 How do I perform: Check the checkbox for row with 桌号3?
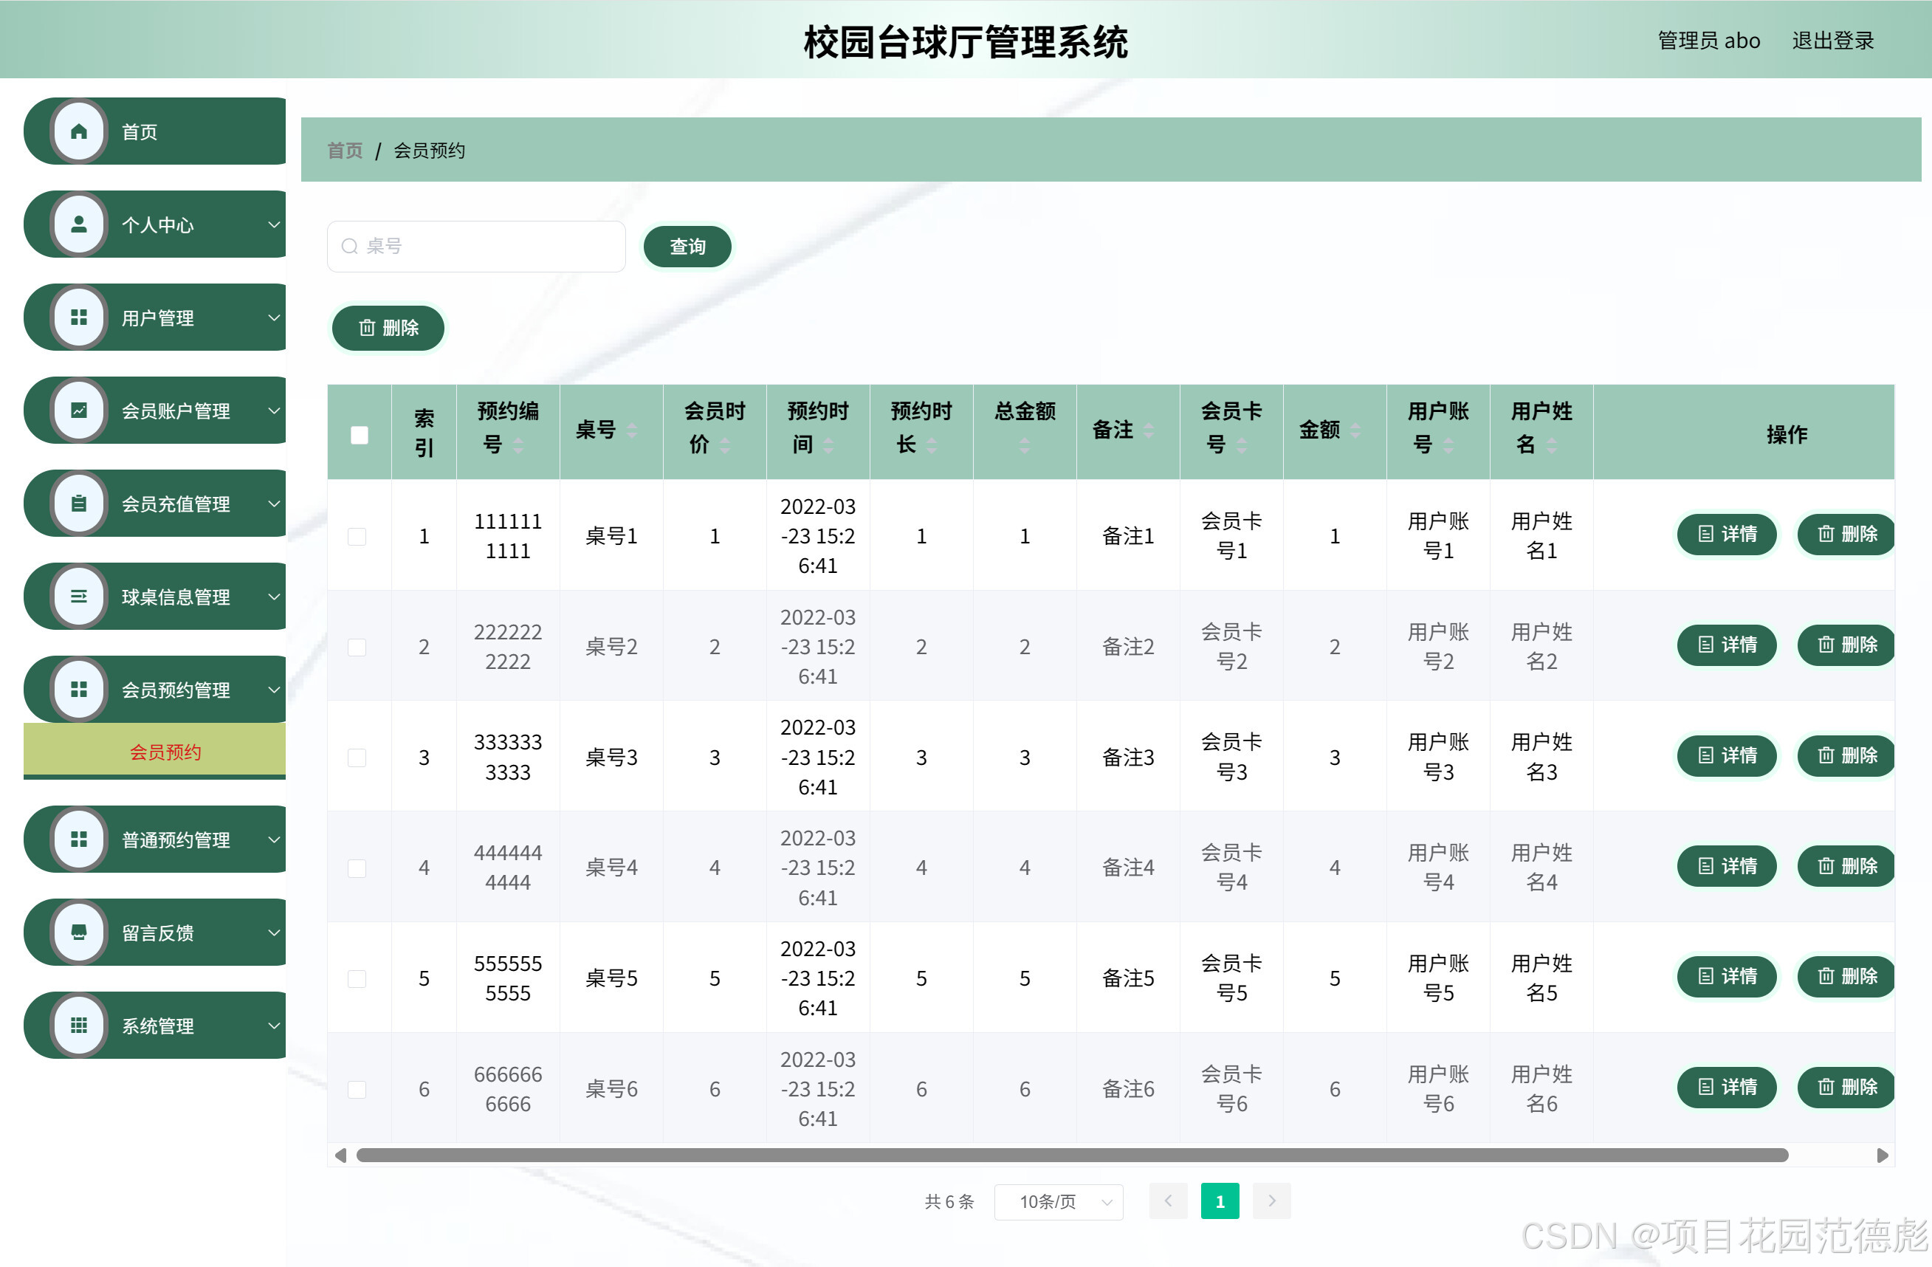pos(356,757)
